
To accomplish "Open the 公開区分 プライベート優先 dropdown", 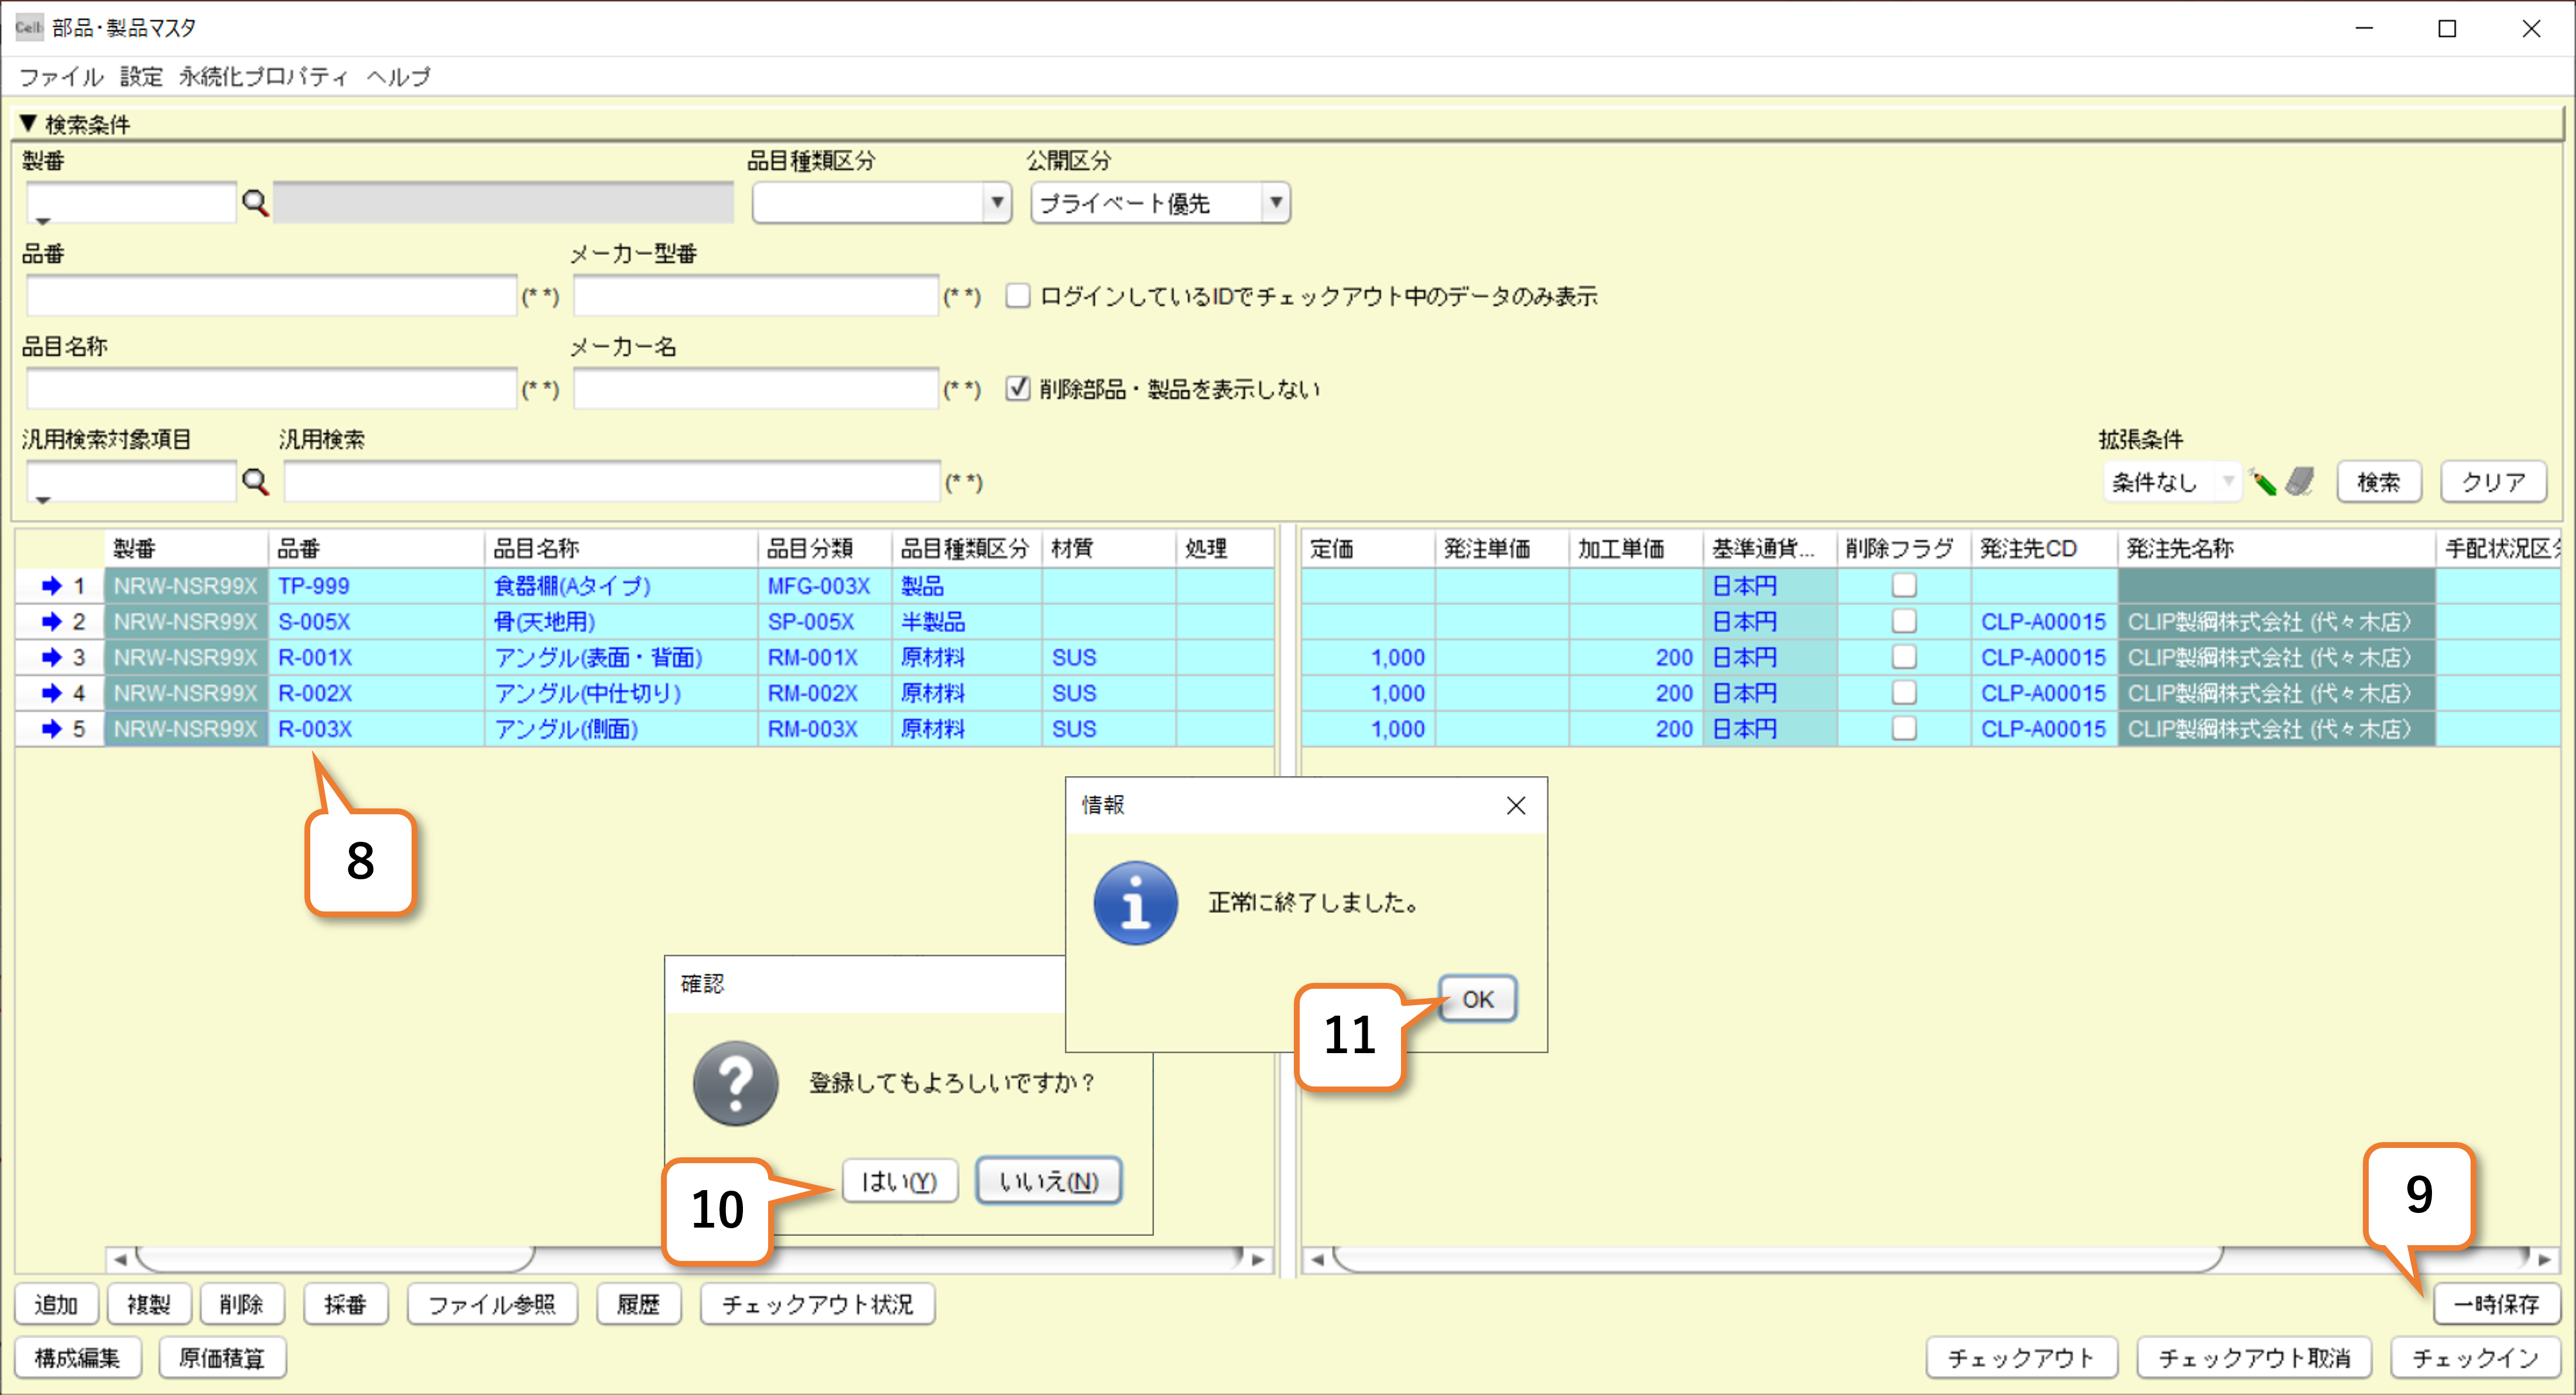I will [x=1275, y=204].
